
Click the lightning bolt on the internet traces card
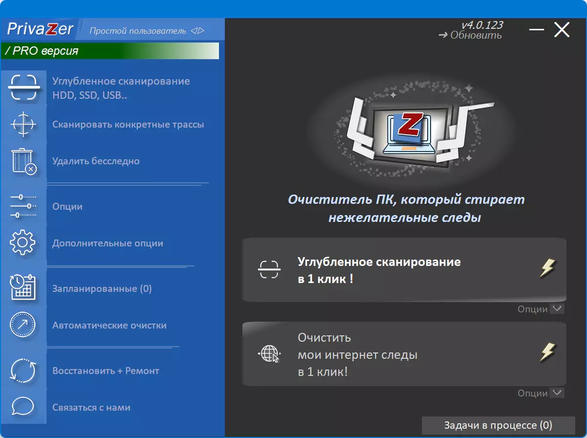tap(547, 352)
